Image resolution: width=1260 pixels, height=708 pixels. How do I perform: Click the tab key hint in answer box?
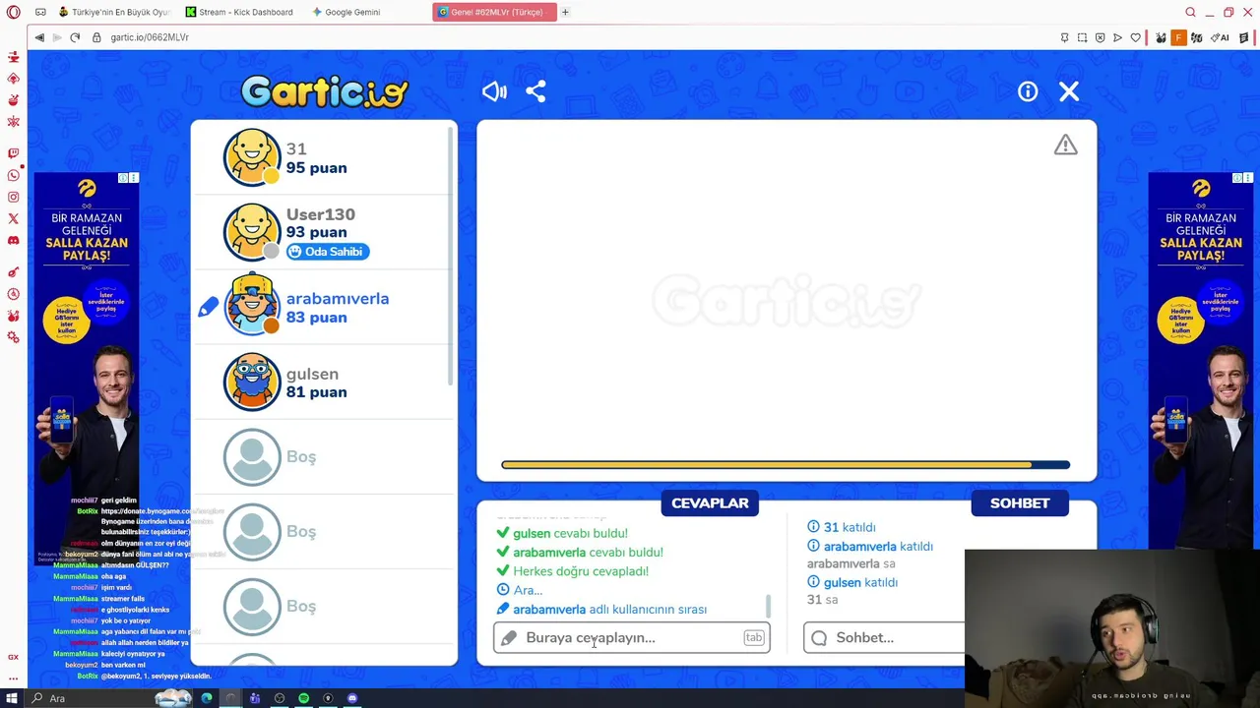(x=753, y=637)
